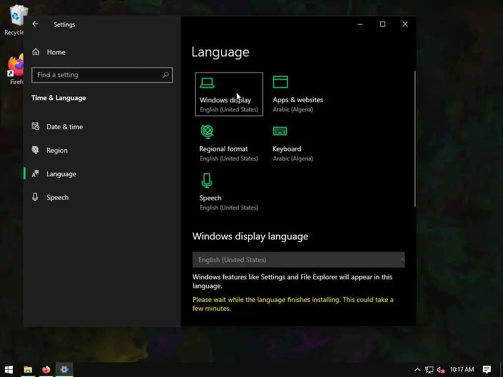
Task: Click the Arabic (Algeria) text under Apps & websites
Action: coord(293,109)
